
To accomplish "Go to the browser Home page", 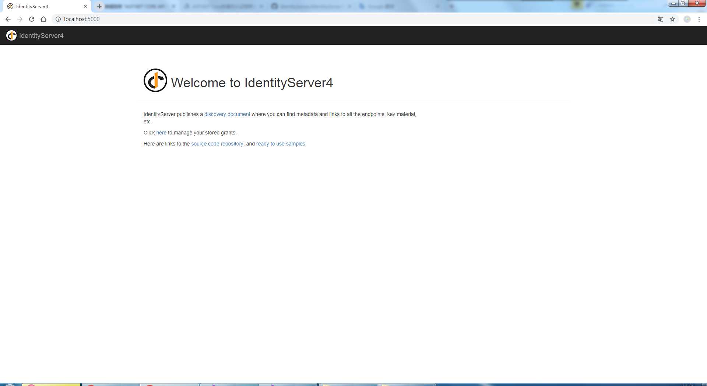I will click(43, 19).
